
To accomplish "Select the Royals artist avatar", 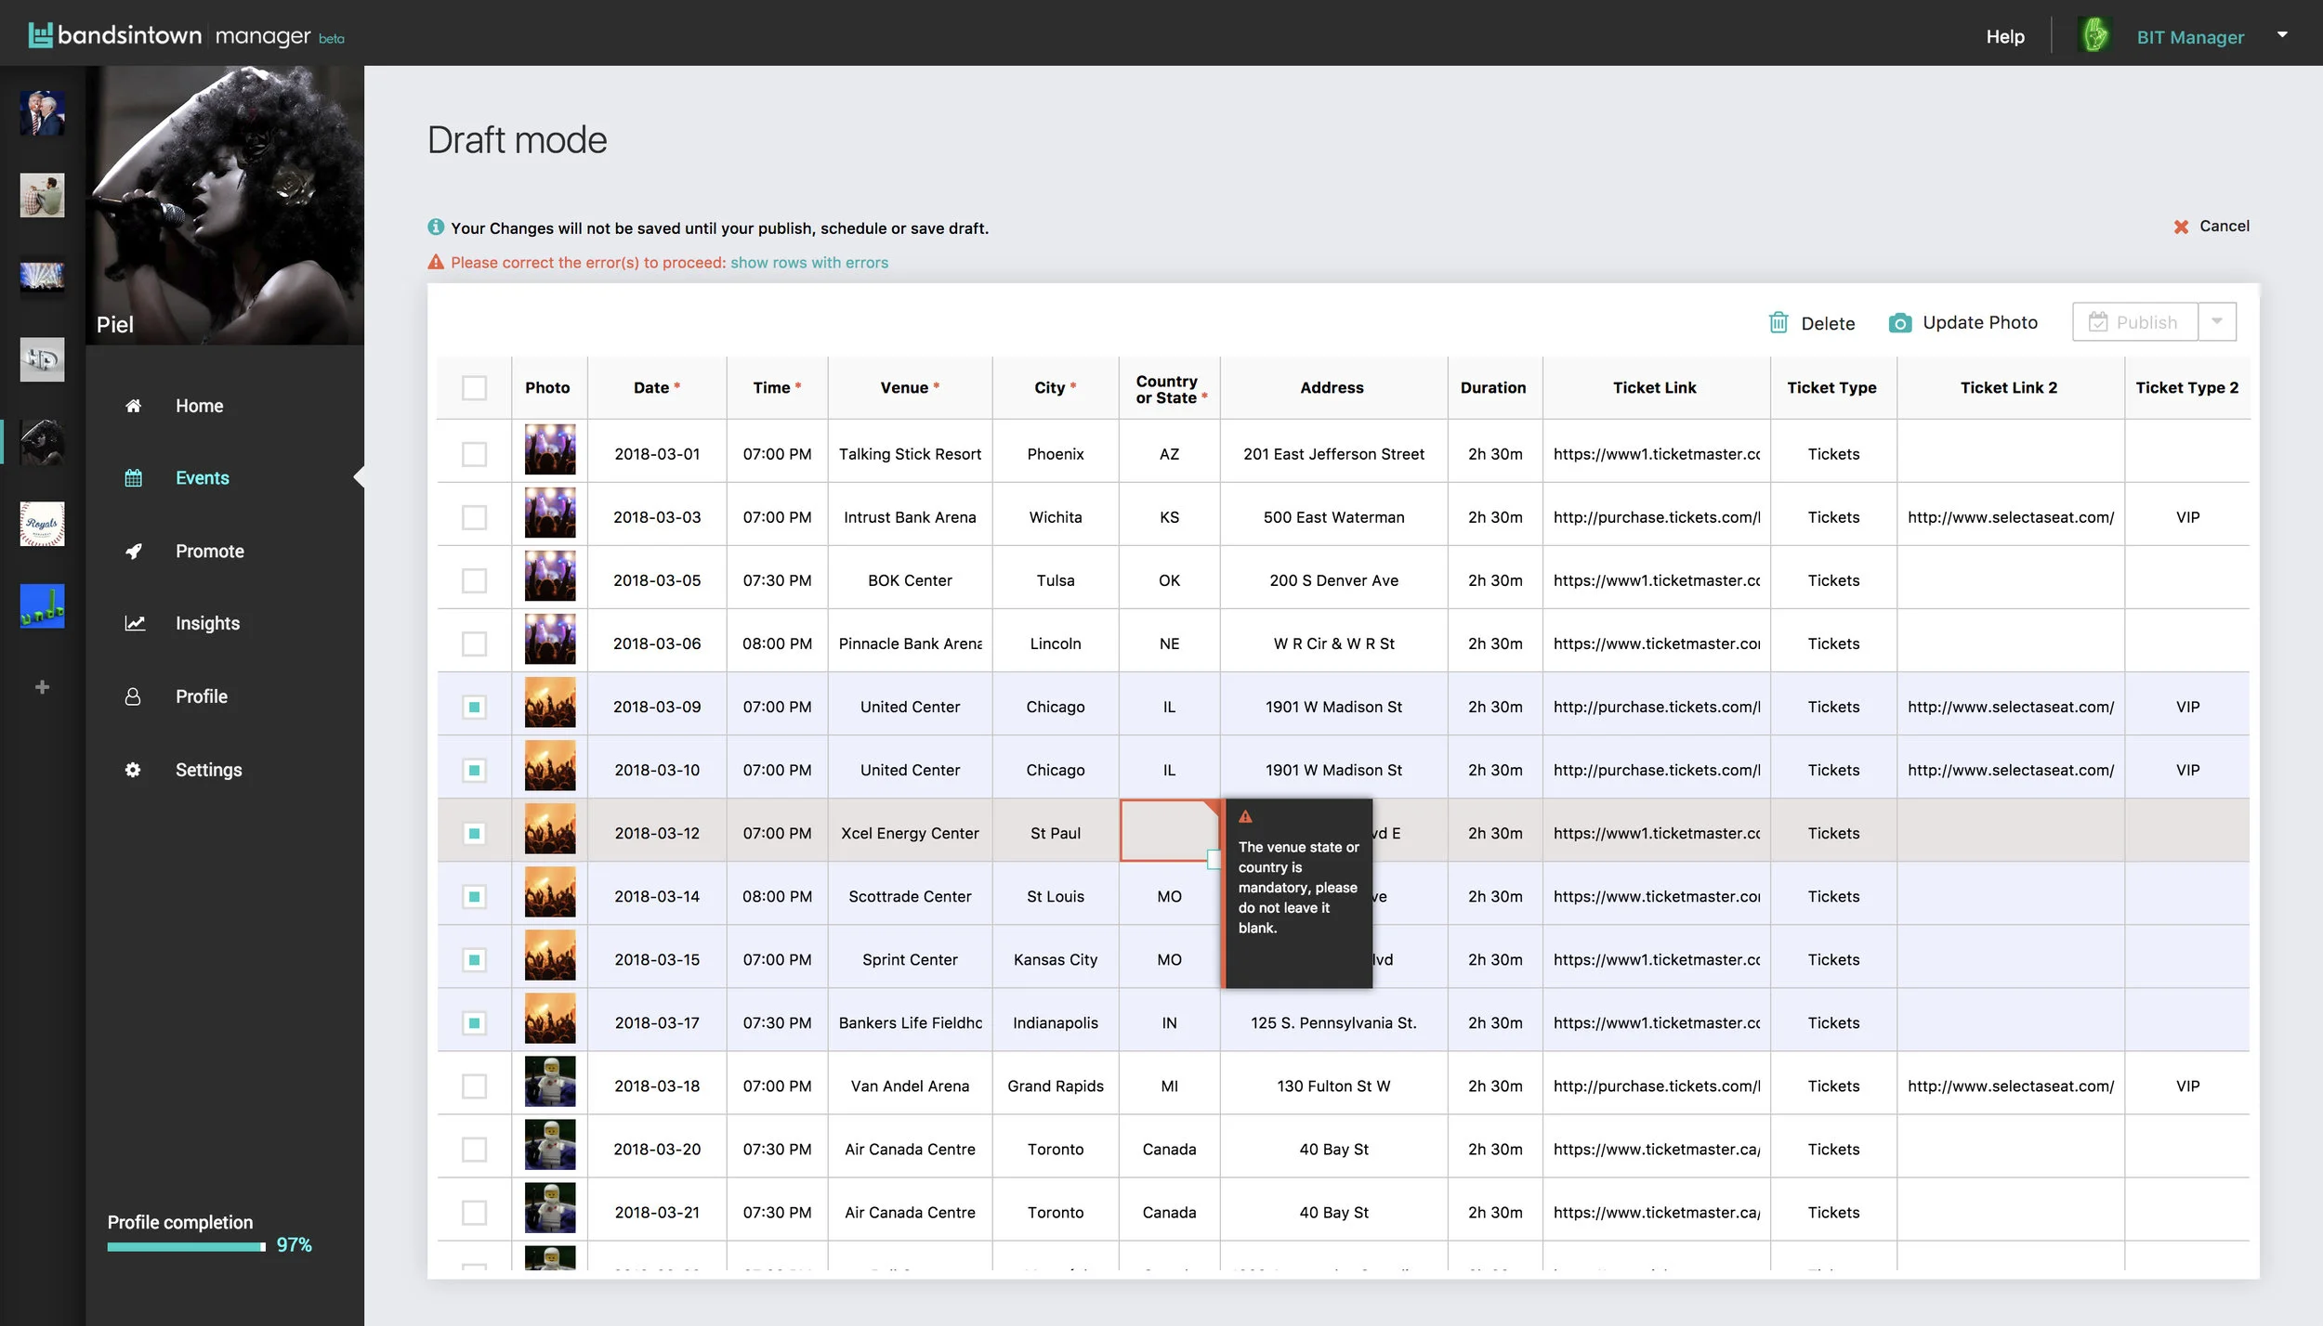I will [42, 524].
